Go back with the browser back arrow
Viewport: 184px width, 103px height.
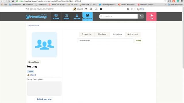[x=2, y=1]
